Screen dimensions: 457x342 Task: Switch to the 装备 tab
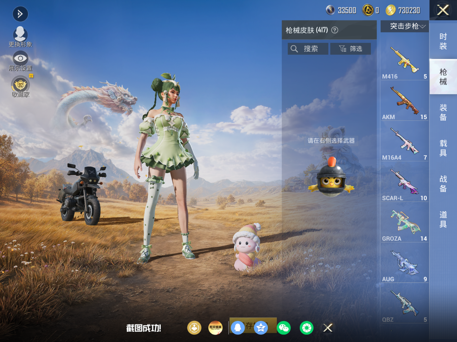tap(443, 112)
